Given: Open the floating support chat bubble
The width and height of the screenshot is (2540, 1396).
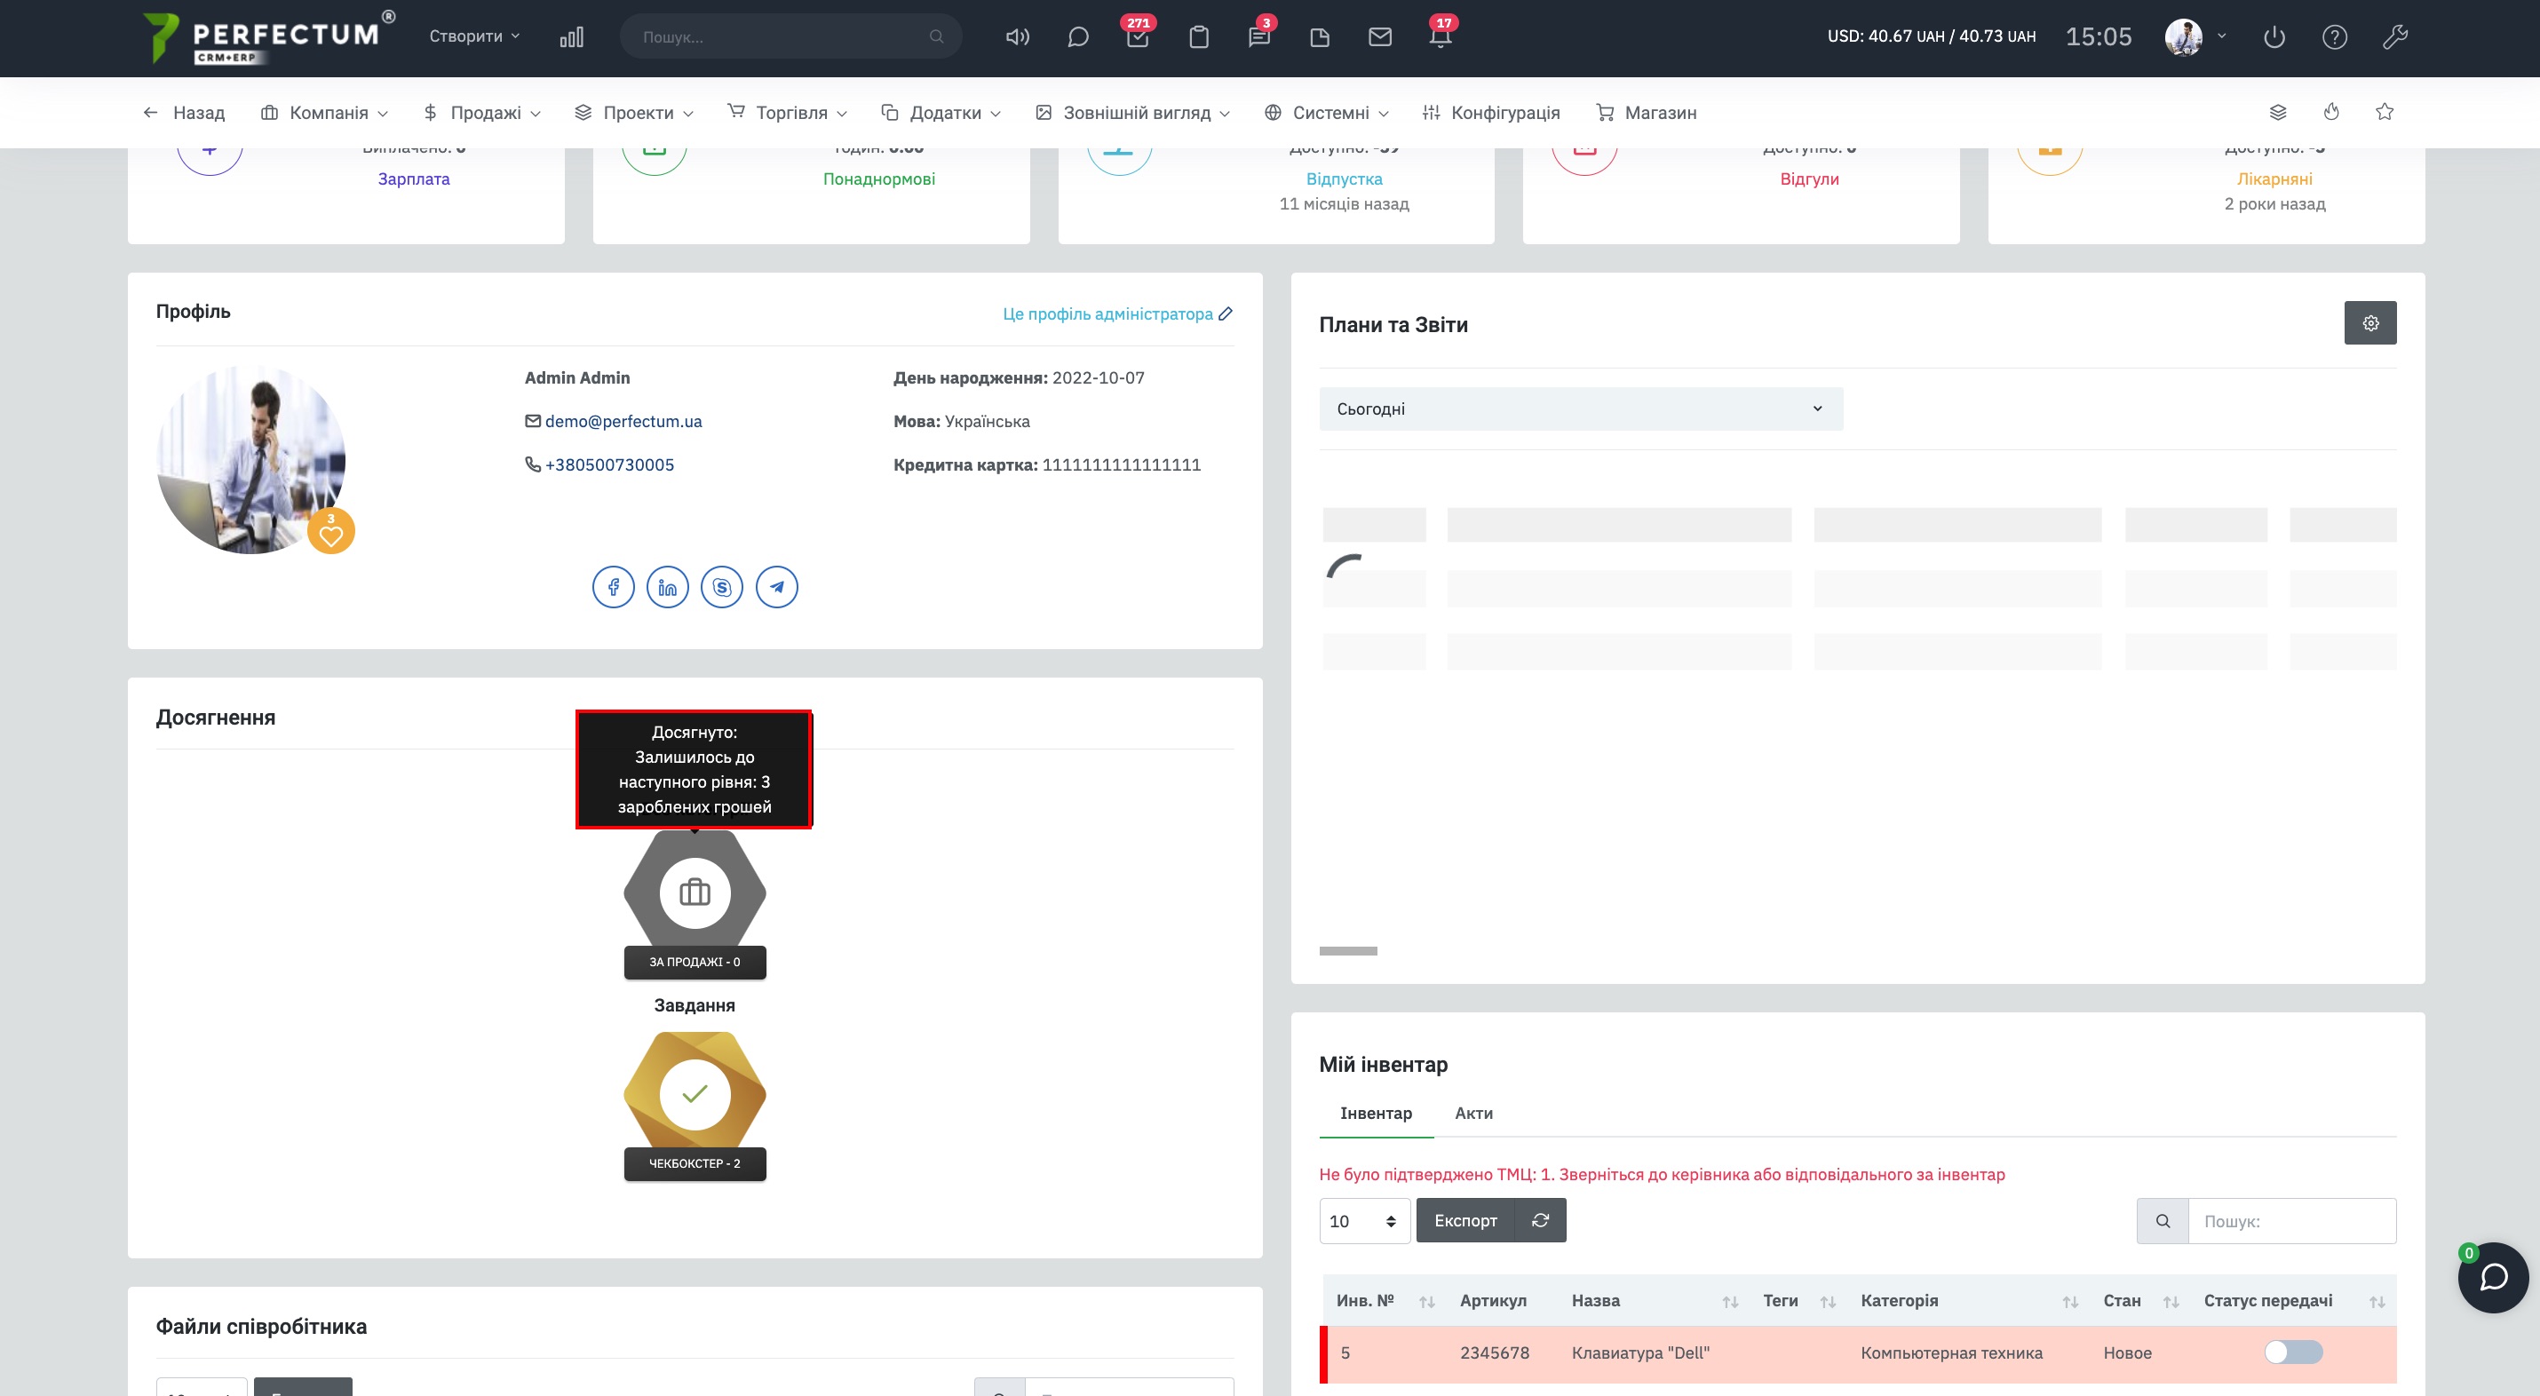Looking at the screenshot, I should (x=2494, y=1278).
